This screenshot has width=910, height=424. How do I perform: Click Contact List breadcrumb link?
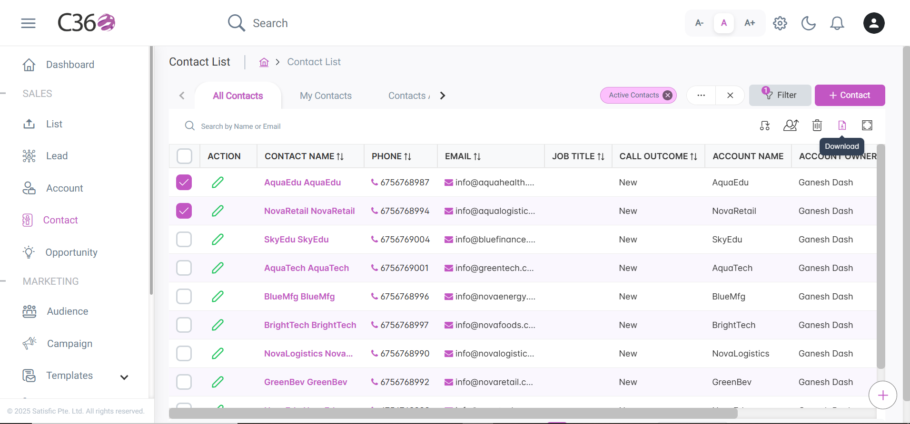314,62
